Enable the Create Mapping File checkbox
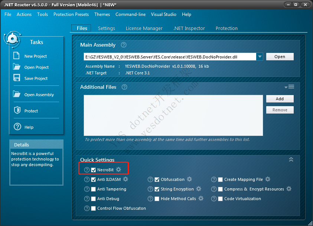Image resolution: width=313 pixels, height=226 pixels. [x=221, y=179]
